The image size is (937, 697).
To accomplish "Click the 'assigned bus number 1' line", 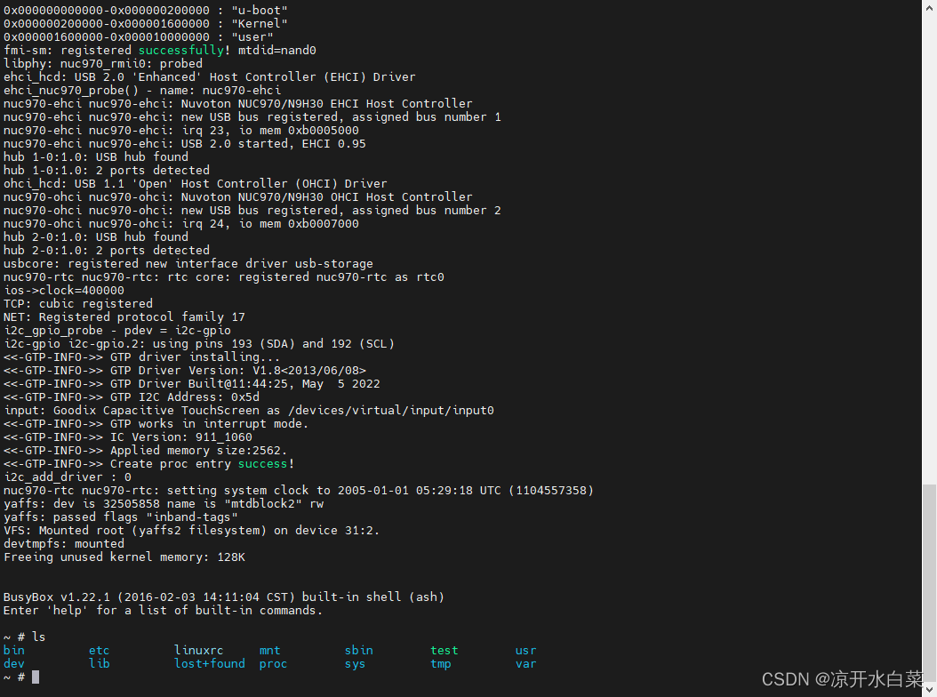I will coord(252,117).
